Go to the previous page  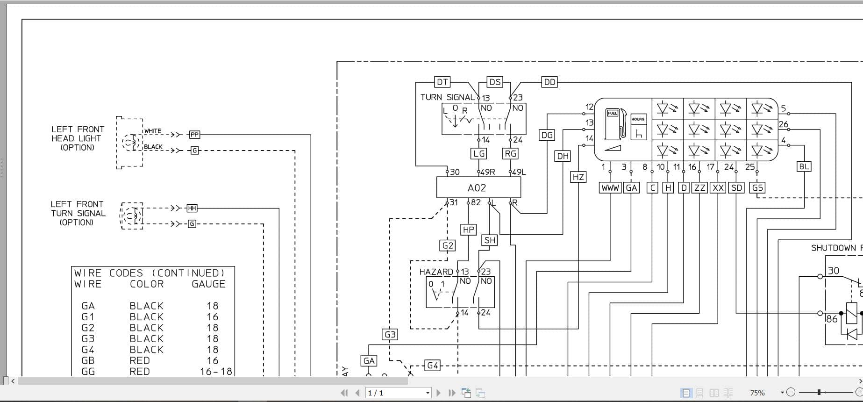357,393
